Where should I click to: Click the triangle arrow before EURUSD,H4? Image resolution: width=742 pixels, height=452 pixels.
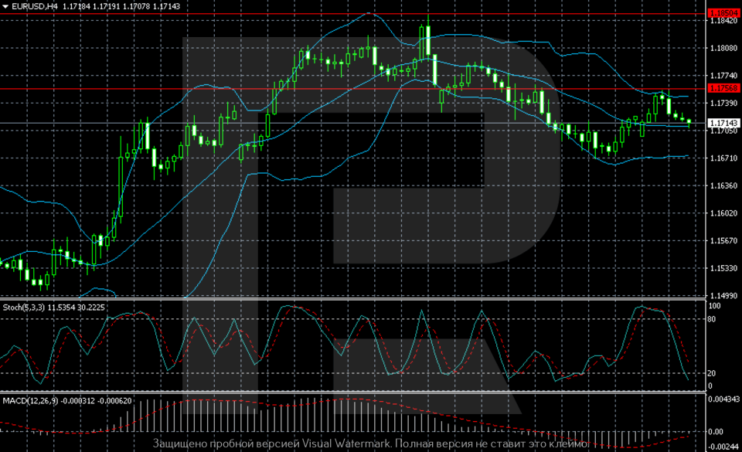pyautogui.click(x=5, y=6)
